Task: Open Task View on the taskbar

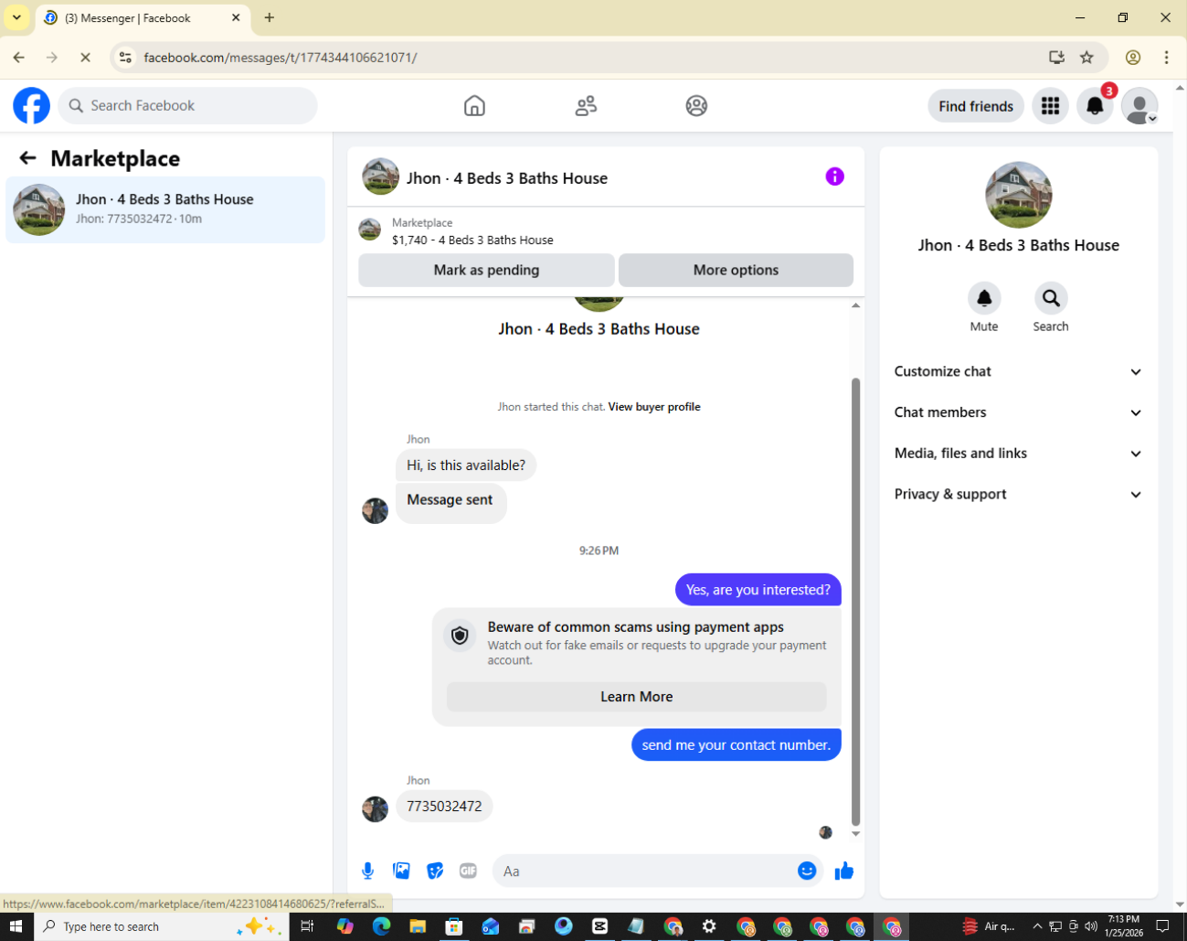Action: (x=307, y=926)
